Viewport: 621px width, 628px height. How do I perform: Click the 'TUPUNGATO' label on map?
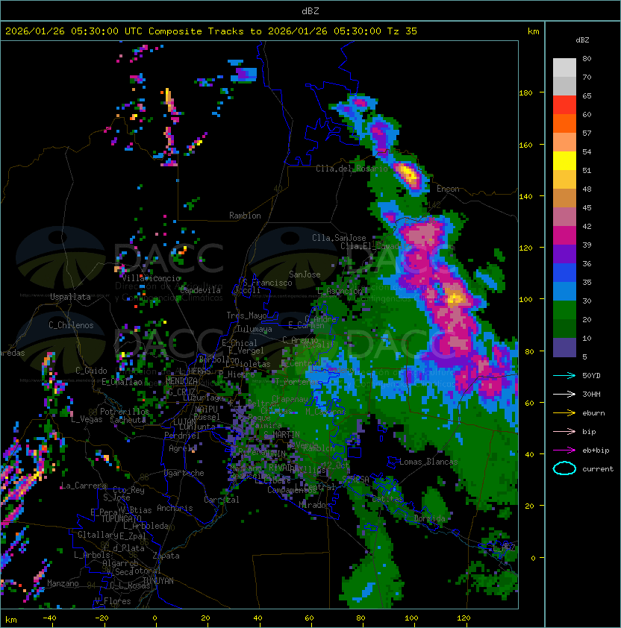coord(121,518)
